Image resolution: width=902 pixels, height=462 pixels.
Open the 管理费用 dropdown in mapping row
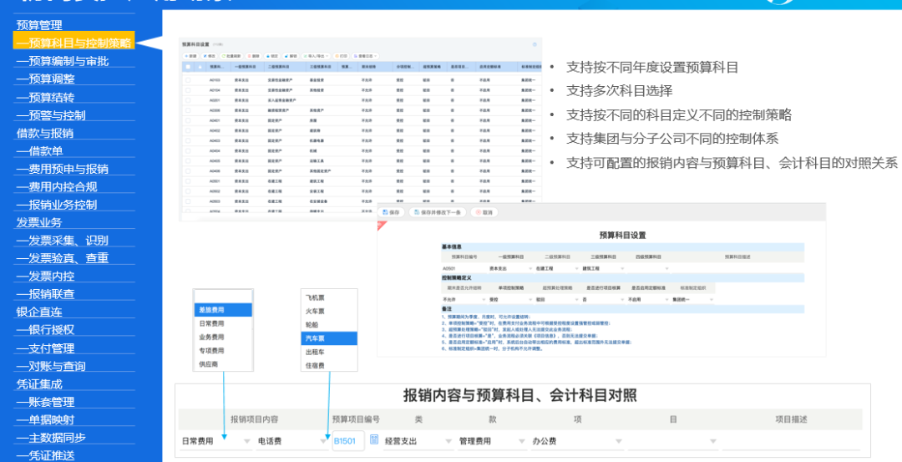tap(493, 441)
